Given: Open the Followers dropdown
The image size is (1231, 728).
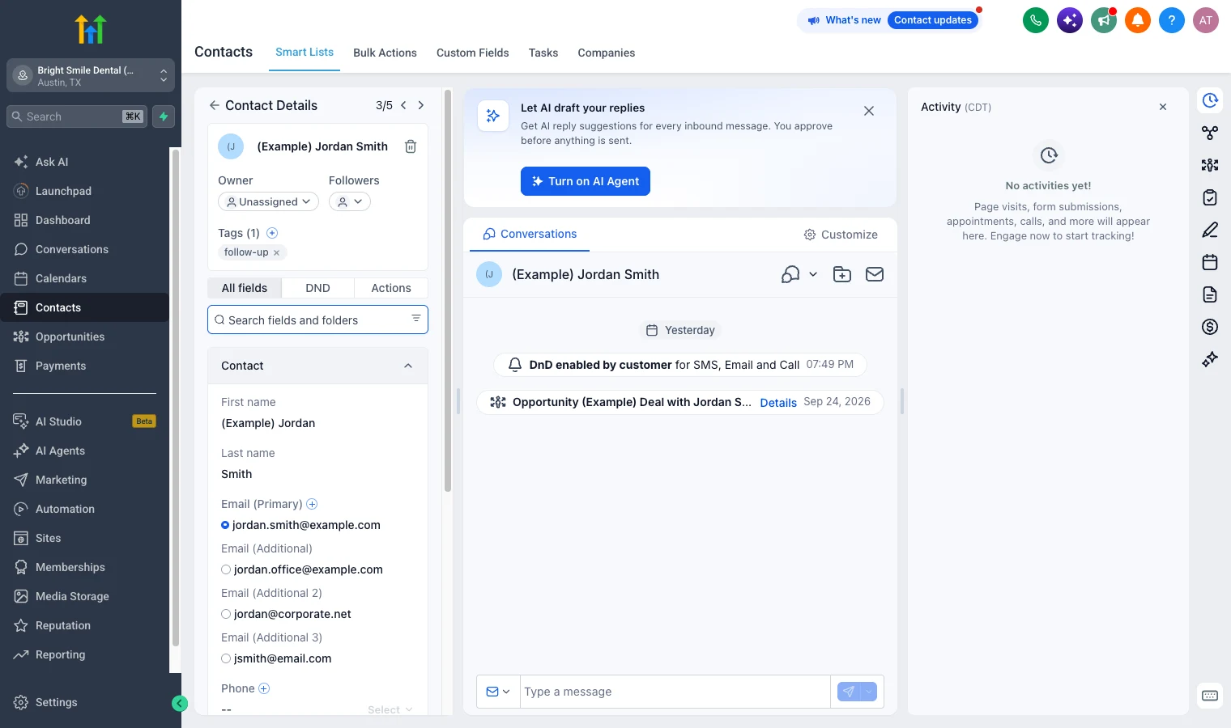Looking at the screenshot, I should (350, 201).
